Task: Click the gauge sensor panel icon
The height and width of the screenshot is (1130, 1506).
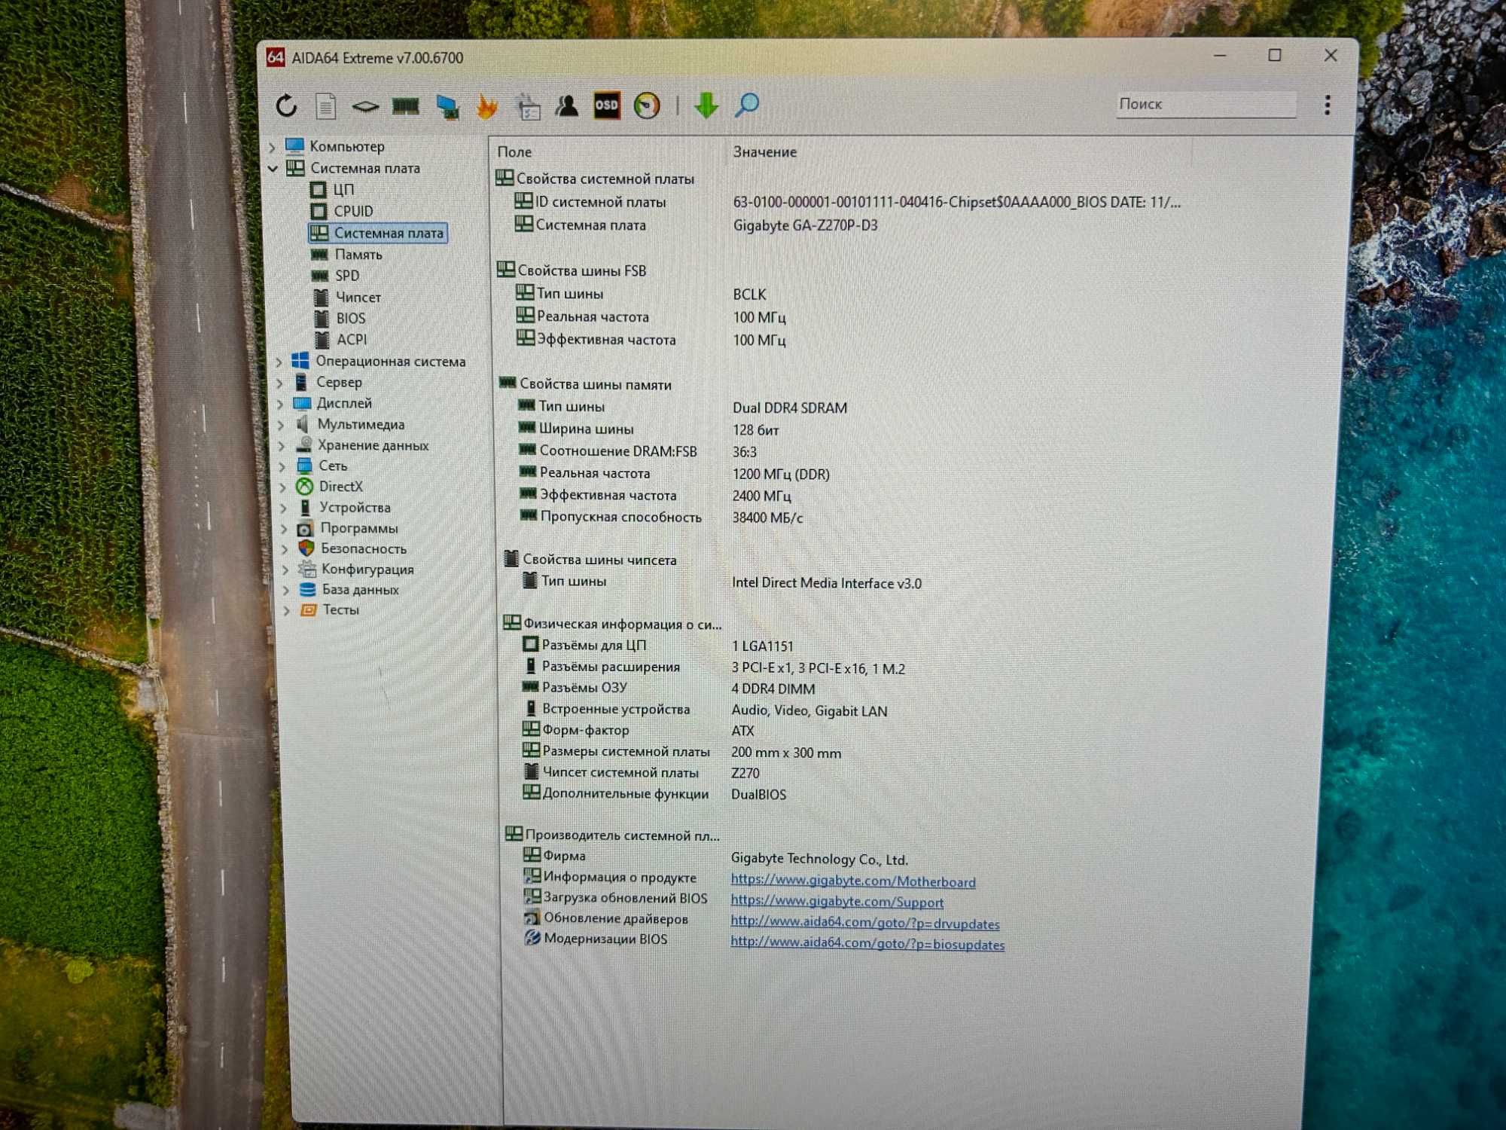Action: click(647, 105)
